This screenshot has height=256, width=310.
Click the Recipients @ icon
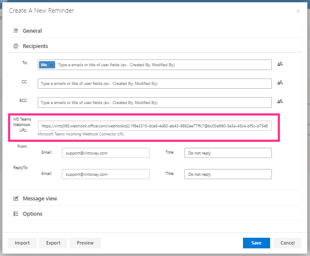[x=16, y=46]
